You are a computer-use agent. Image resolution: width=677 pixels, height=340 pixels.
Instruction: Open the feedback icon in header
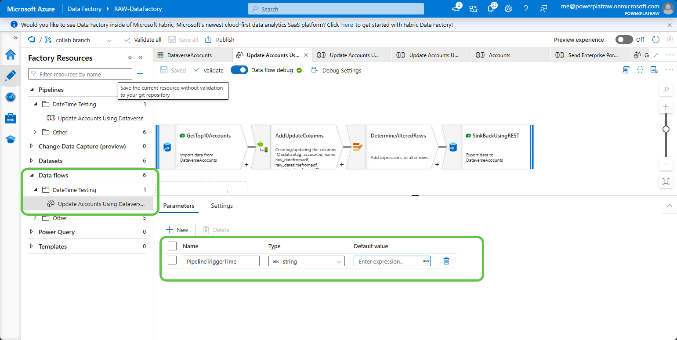click(x=543, y=9)
